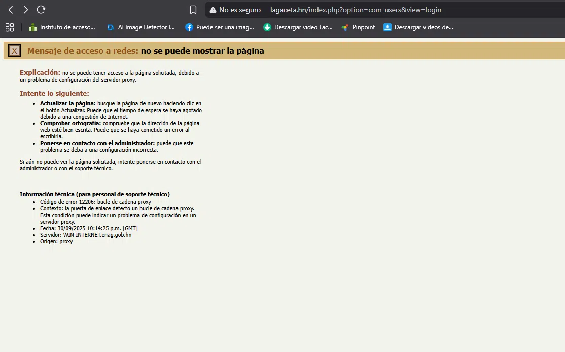The image size is (565, 352).
Task: Open 'Descargar videos de...' bookmark
Action: [x=418, y=27]
